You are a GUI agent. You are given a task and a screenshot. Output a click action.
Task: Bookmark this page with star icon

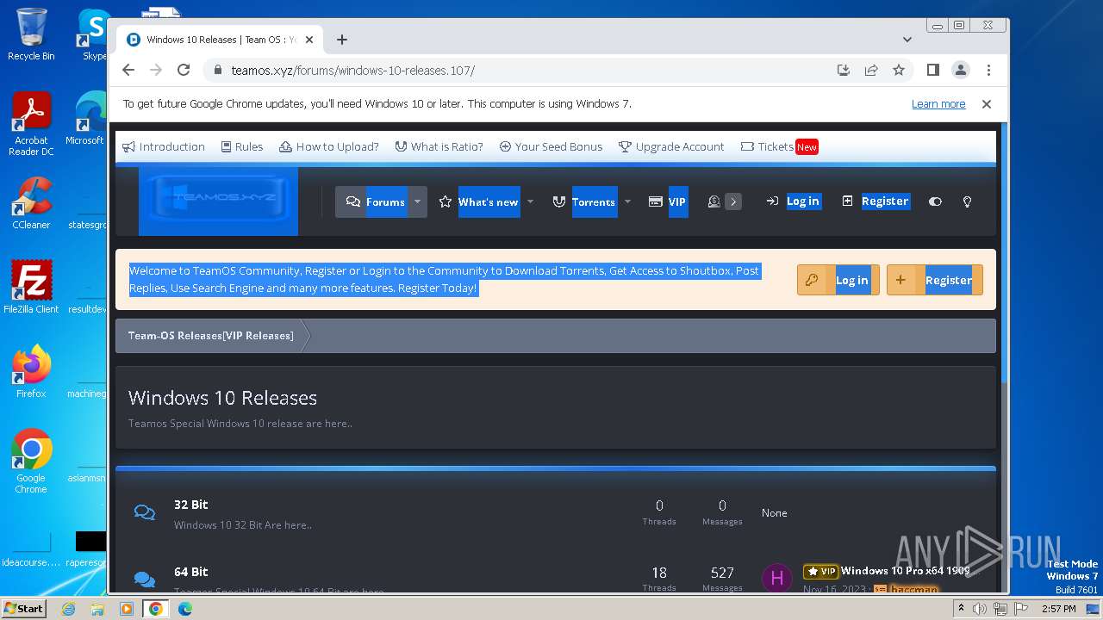coord(899,70)
